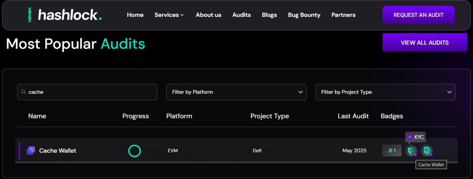
Task: Open the Blogs page
Action: click(269, 15)
